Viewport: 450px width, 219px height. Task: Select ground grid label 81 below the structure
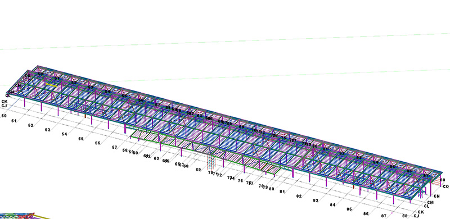[x=282, y=191]
